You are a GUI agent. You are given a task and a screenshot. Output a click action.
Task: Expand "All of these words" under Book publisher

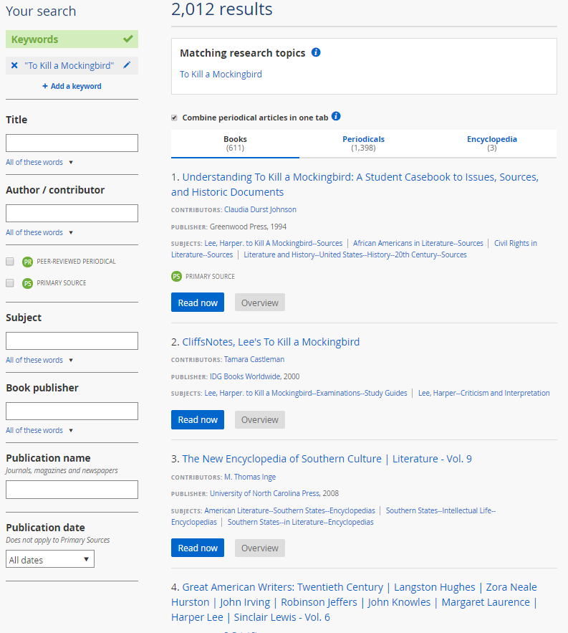tap(39, 431)
